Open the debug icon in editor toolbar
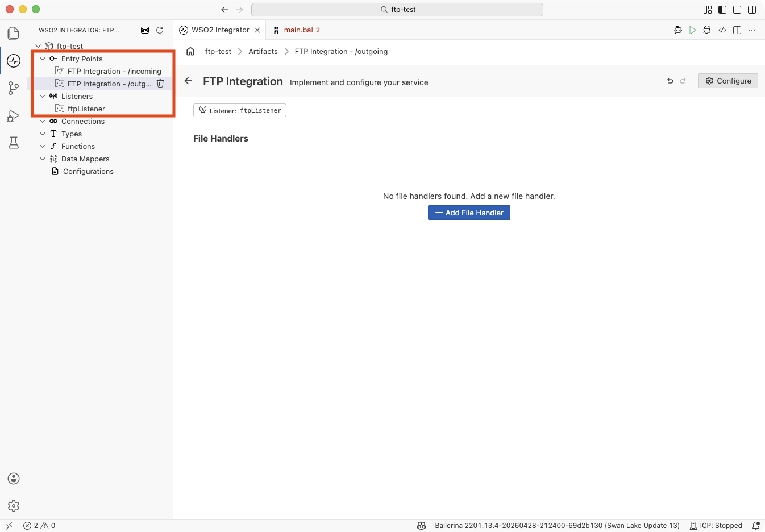The image size is (765, 532). (707, 30)
